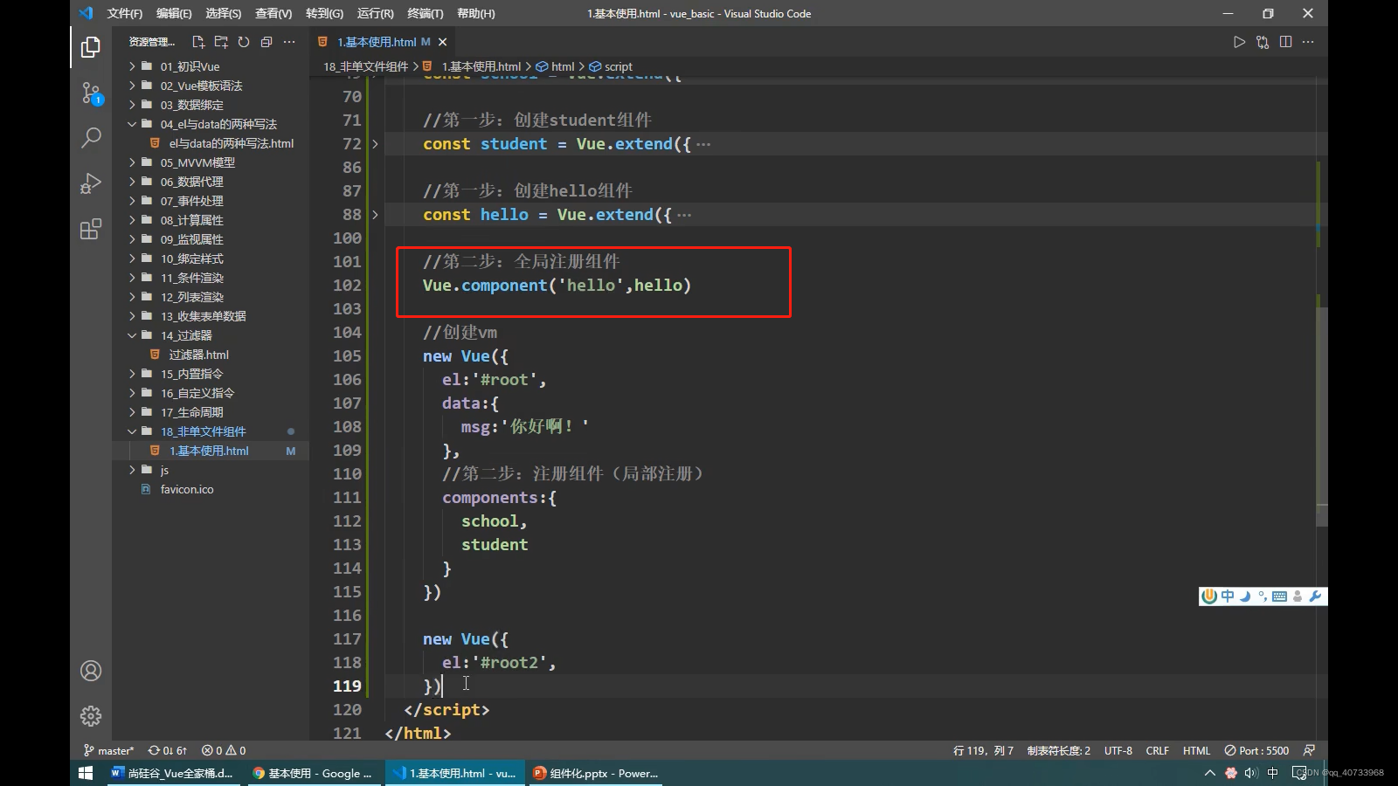This screenshot has width=1398, height=786.
Task: Click the volume icon in system tray
Action: coord(1251,773)
